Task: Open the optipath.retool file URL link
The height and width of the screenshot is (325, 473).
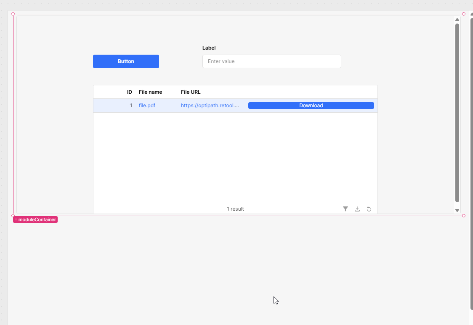Action: (x=210, y=106)
